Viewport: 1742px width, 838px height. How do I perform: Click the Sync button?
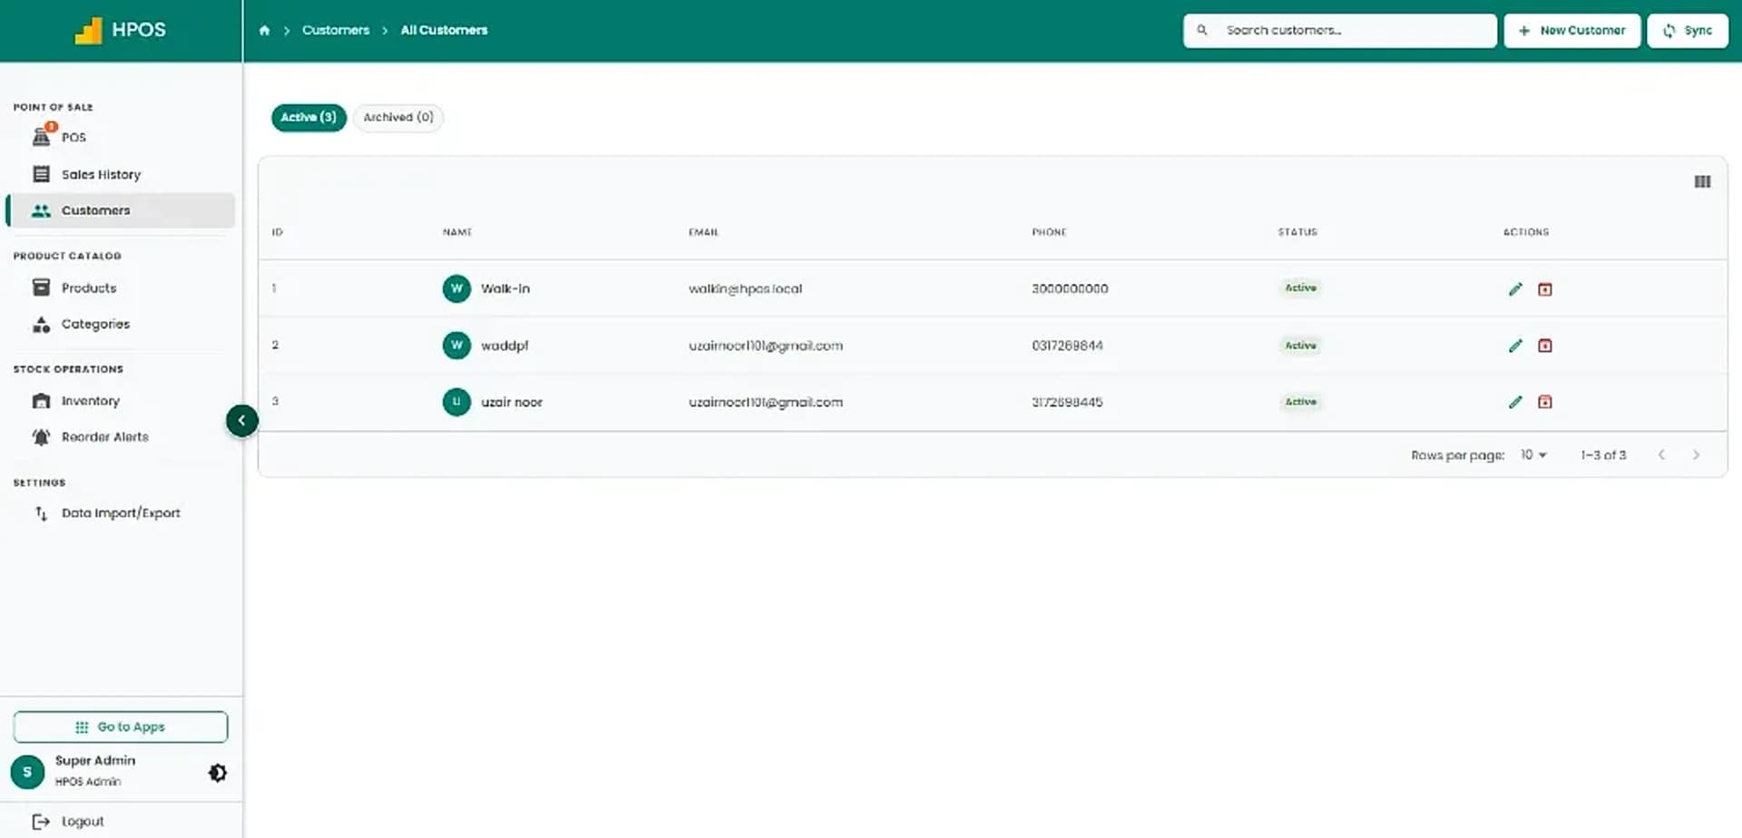(1688, 30)
